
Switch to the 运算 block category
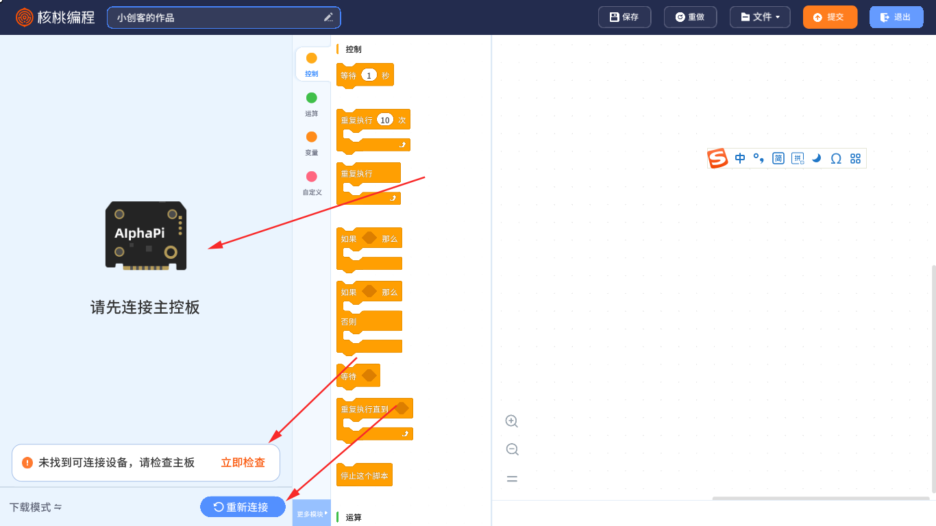tap(312, 103)
